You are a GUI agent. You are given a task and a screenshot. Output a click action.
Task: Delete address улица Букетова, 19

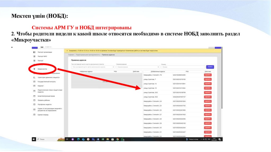click(208, 88)
